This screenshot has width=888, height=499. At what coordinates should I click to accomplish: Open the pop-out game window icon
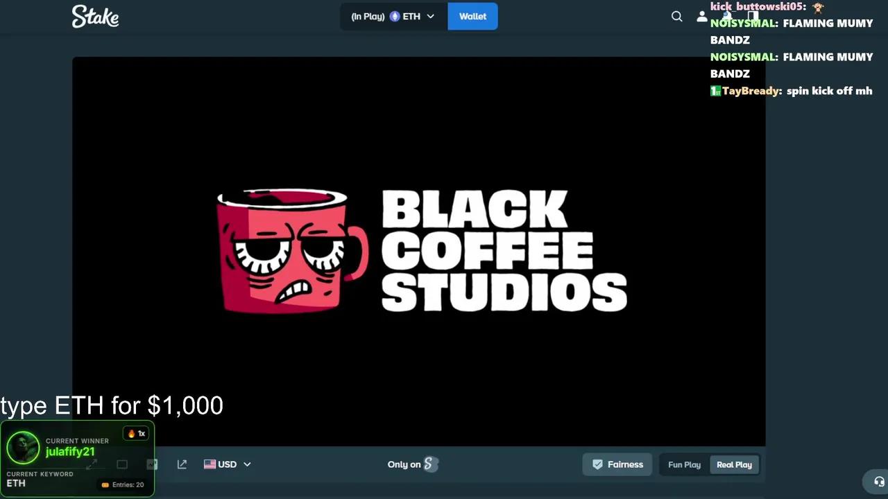click(182, 464)
